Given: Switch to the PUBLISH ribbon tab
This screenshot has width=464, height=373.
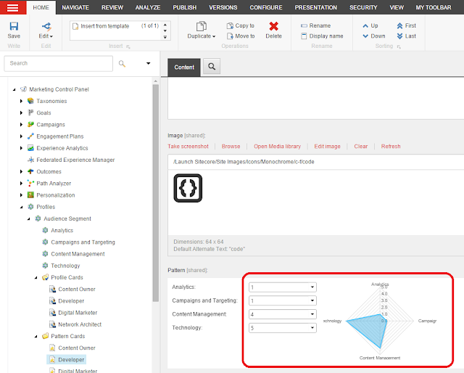Looking at the screenshot, I should [185, 7].
